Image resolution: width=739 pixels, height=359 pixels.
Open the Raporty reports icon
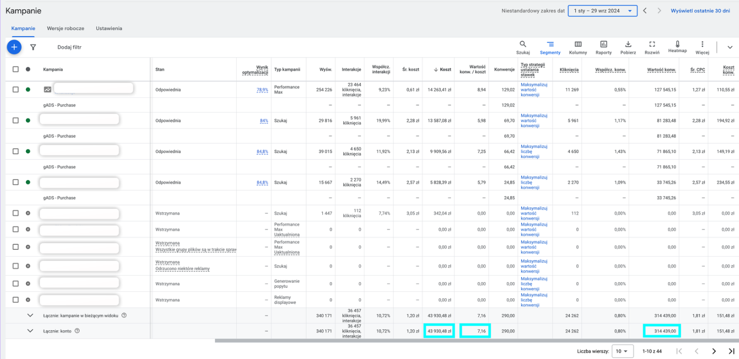tap(603, 44)
